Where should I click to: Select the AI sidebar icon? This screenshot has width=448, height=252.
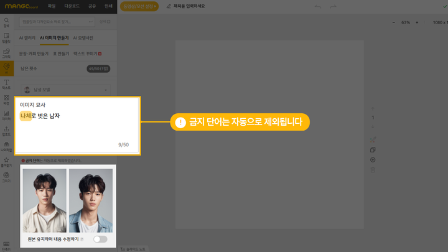coord(7,68)
